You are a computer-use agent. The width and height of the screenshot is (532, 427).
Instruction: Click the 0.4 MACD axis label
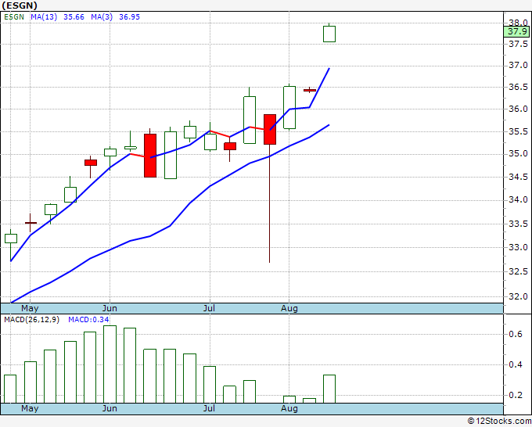pos(516,364)
